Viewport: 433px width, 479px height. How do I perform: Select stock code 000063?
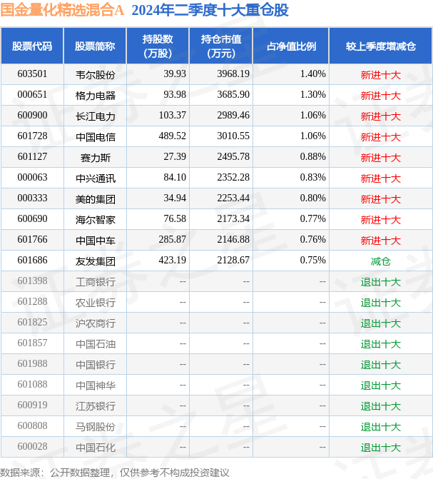32,178
